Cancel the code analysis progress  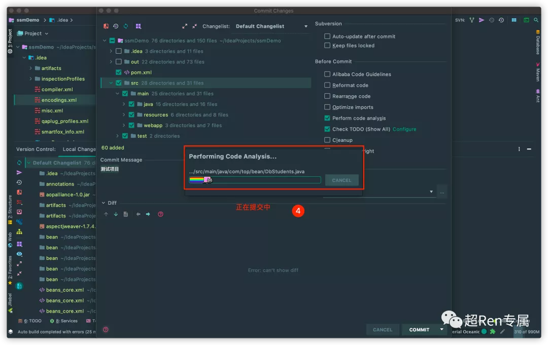(341, 180)
